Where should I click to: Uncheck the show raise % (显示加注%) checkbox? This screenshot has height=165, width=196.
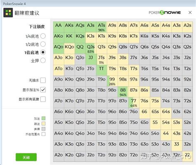pos(43,90)
